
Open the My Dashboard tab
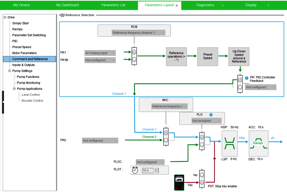67,5
